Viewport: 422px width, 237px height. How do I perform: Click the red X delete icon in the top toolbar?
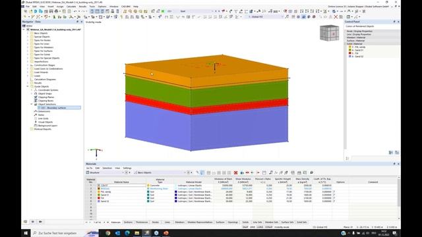coord(336,16)
